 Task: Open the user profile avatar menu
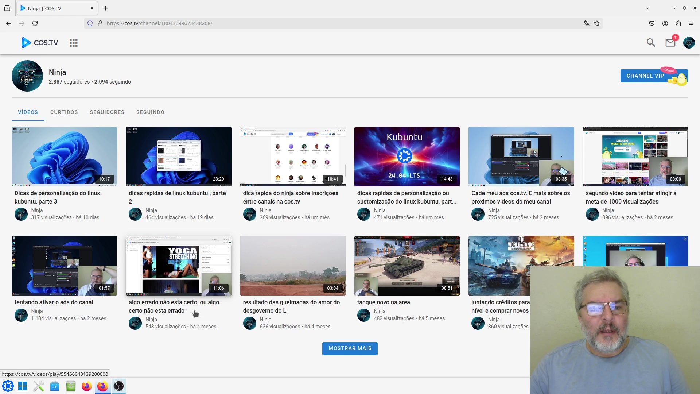[689, 43]
